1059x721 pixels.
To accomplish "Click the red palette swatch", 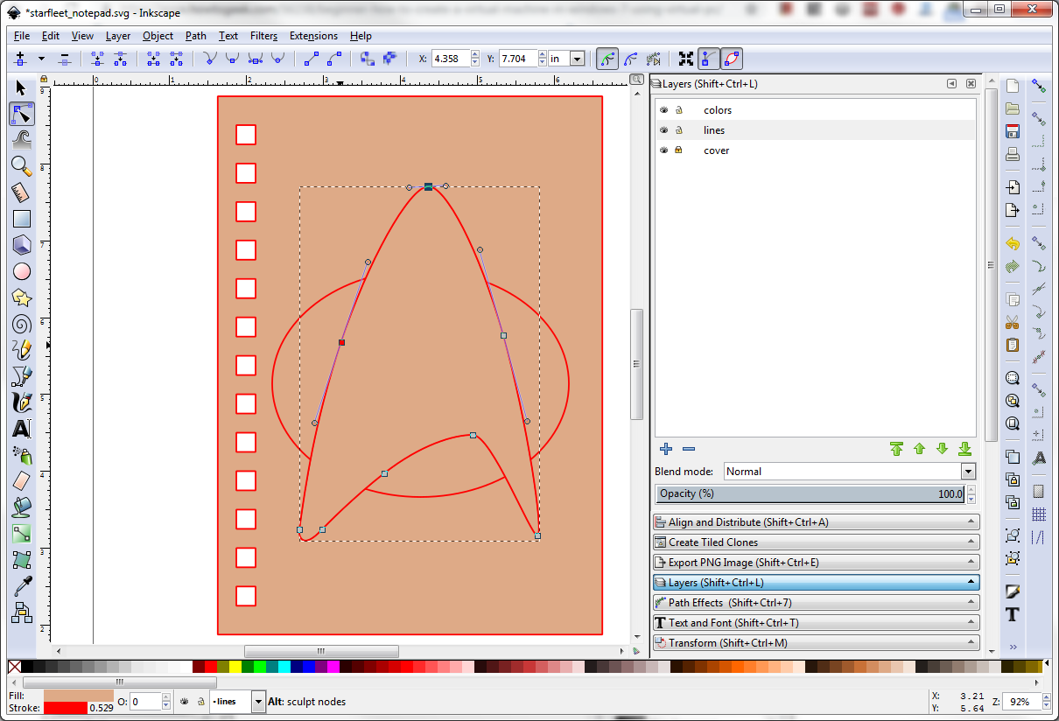I will coord(210,668).
